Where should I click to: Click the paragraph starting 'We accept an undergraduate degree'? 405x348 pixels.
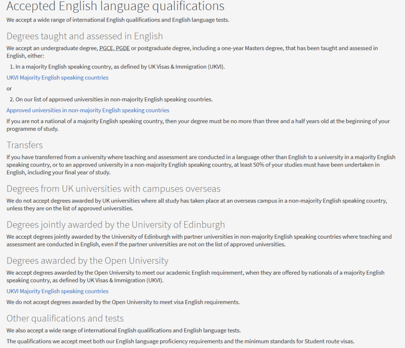click(x=192, y=52)
